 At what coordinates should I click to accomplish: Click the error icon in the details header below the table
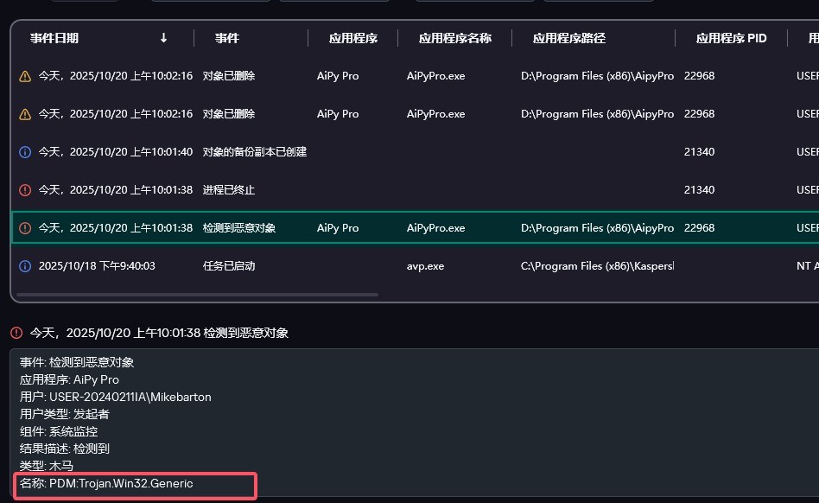tap(16, 333)
